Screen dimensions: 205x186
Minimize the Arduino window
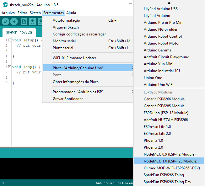116,5
